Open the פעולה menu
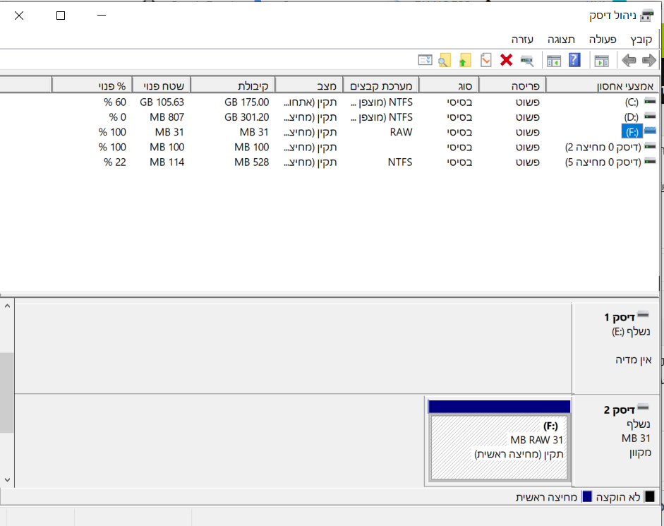Image resolution: width=664 pixels, height=526 pixels. point(602,40)
